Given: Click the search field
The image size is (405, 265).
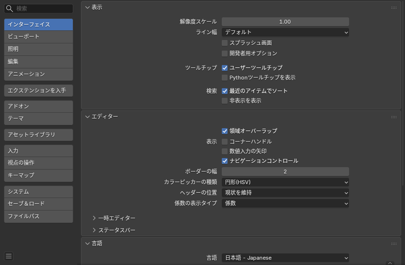Looking at the screenshot, I should [x=39, y=8].
